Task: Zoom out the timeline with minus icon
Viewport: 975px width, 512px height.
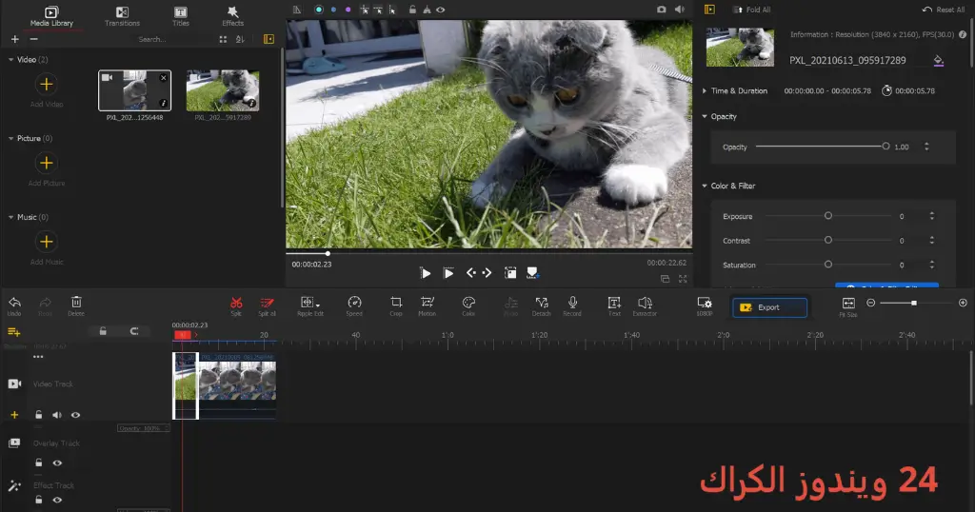Action: point(870,303)
